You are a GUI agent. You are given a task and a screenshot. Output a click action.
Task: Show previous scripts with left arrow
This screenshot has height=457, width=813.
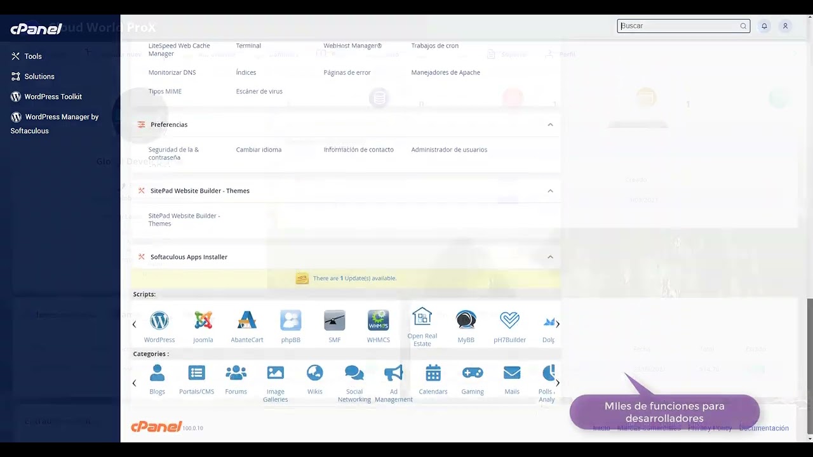(x=134, y=324)
